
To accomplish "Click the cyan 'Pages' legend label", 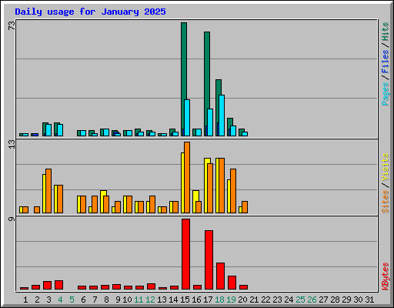I will click(385, 94).
